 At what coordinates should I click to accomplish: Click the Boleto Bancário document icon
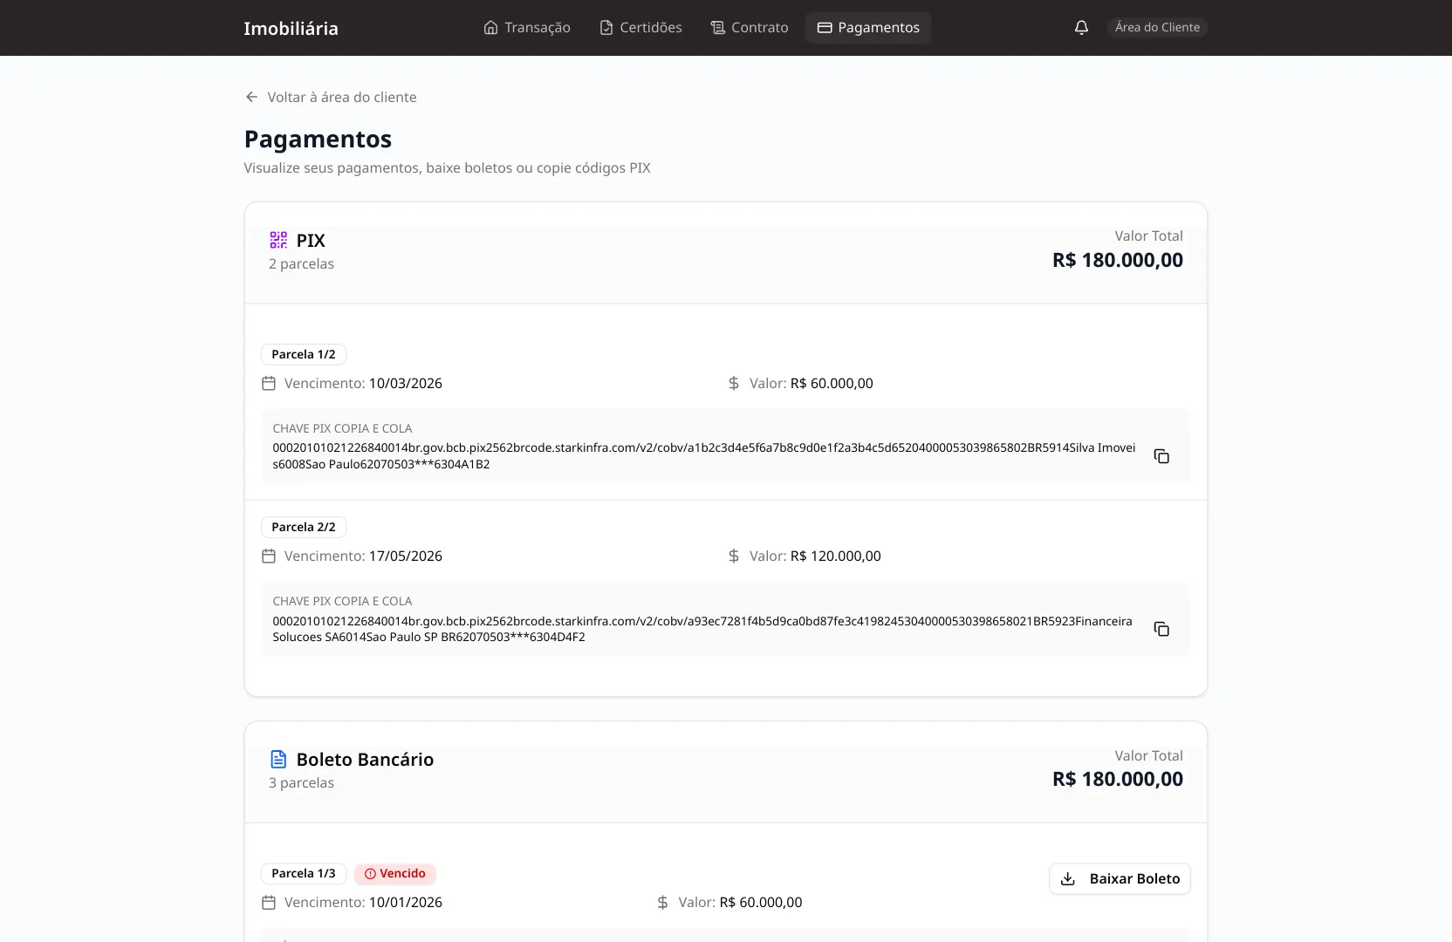click(x=278, y=759)
